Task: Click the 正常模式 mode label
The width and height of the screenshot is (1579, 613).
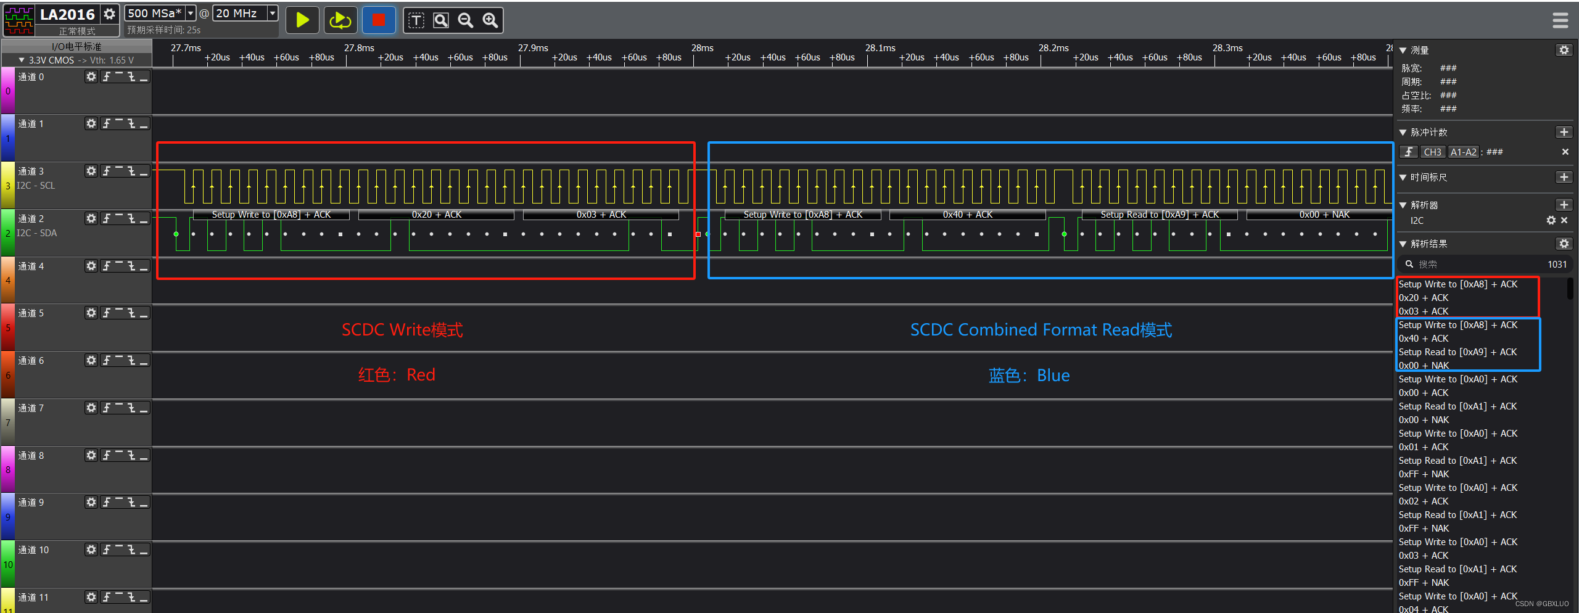Action: pos(77,31)
